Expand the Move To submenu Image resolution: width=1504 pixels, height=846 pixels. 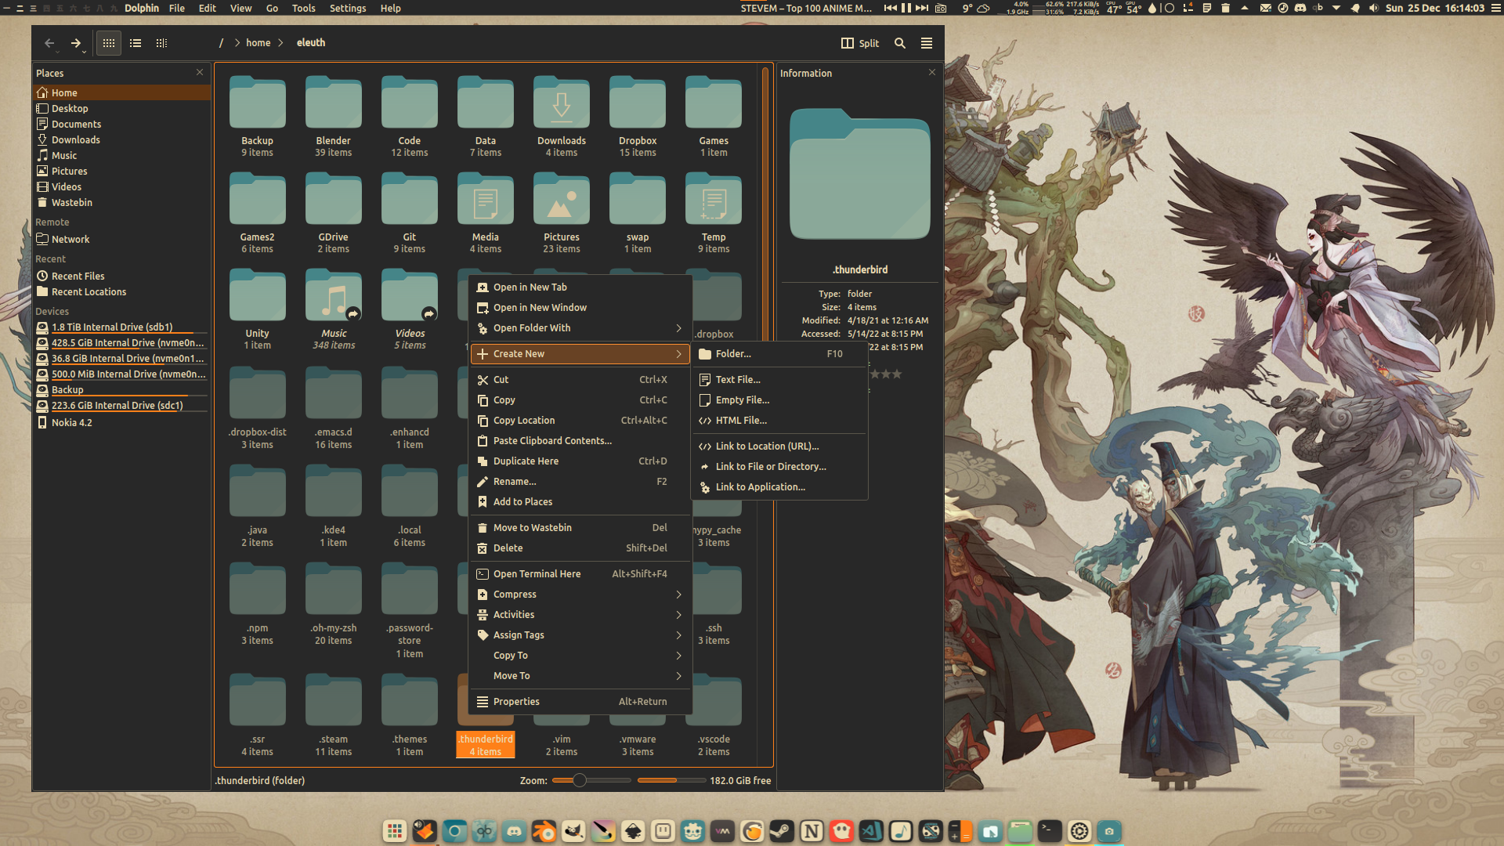tap(580, 676)
